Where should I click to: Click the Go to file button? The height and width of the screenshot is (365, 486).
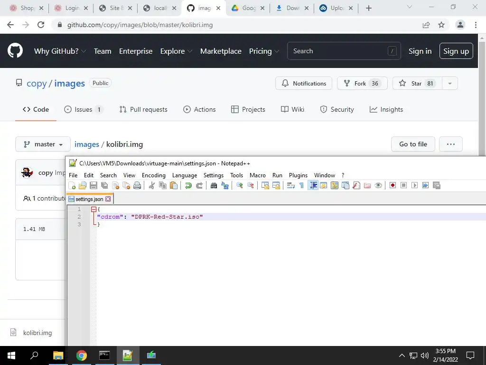pos(413,144)
